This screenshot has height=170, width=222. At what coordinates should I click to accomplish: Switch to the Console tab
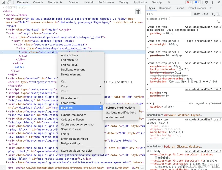point(38,2)
